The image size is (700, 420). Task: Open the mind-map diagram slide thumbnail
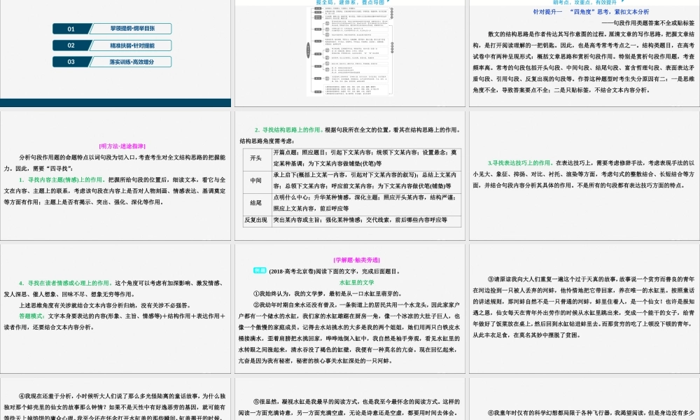pos(349,53)
